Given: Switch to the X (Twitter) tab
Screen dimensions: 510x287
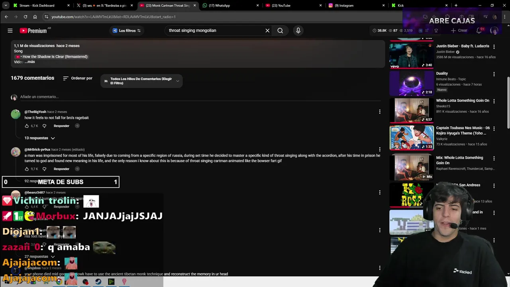Looking at the screenshot, I should pyautogui.click(x=104, y=6).
